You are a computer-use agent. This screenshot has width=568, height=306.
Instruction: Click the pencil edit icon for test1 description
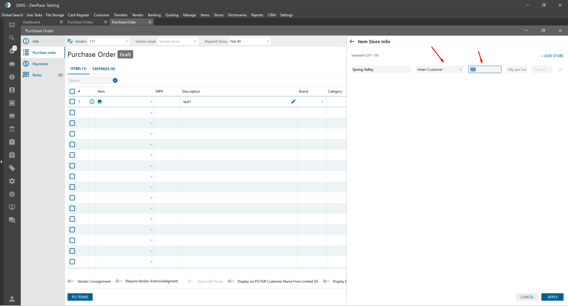[x=293, y=102]
